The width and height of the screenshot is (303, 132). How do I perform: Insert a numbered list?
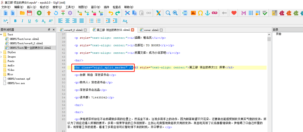98,21
